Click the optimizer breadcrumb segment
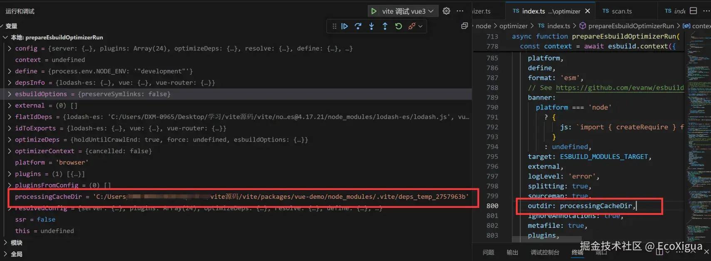This screenshot has width=711, height=261. click(x=513, y=26)
